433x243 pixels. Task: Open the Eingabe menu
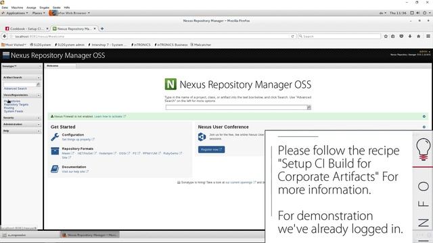click(45, 7)
